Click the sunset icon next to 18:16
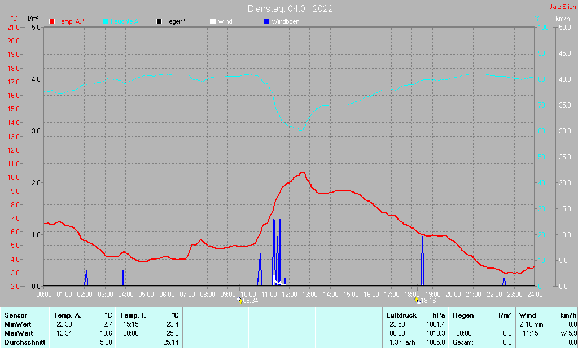 417,301
